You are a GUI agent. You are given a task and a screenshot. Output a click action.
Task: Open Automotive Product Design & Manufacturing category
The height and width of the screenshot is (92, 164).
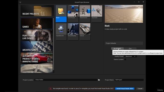pyautogui.click(x=37, y=58)
